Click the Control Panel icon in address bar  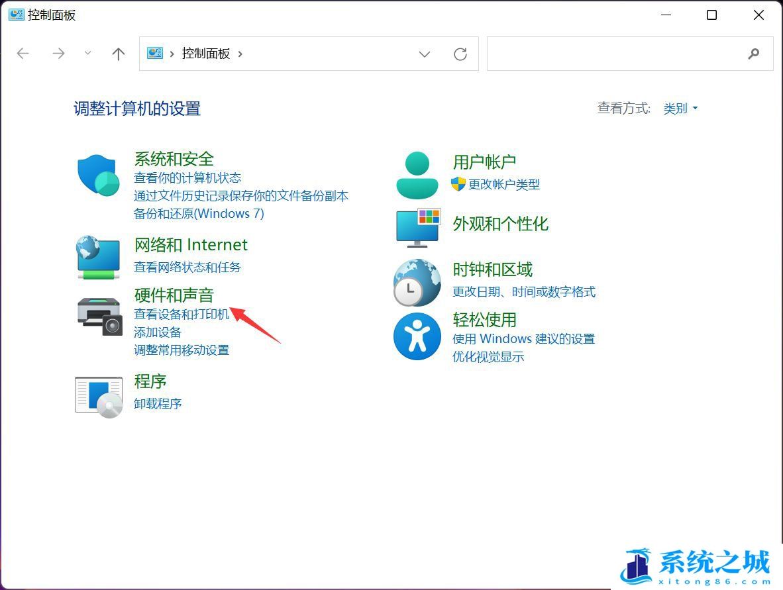(154, 54)
